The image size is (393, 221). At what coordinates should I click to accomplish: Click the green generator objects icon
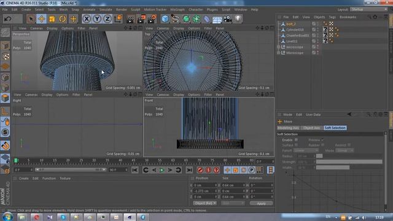[x=186, y=19]
